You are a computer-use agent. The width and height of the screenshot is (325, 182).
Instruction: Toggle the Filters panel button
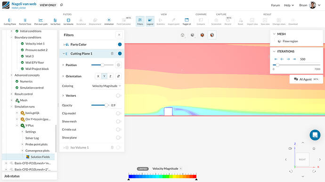point(140,22)
